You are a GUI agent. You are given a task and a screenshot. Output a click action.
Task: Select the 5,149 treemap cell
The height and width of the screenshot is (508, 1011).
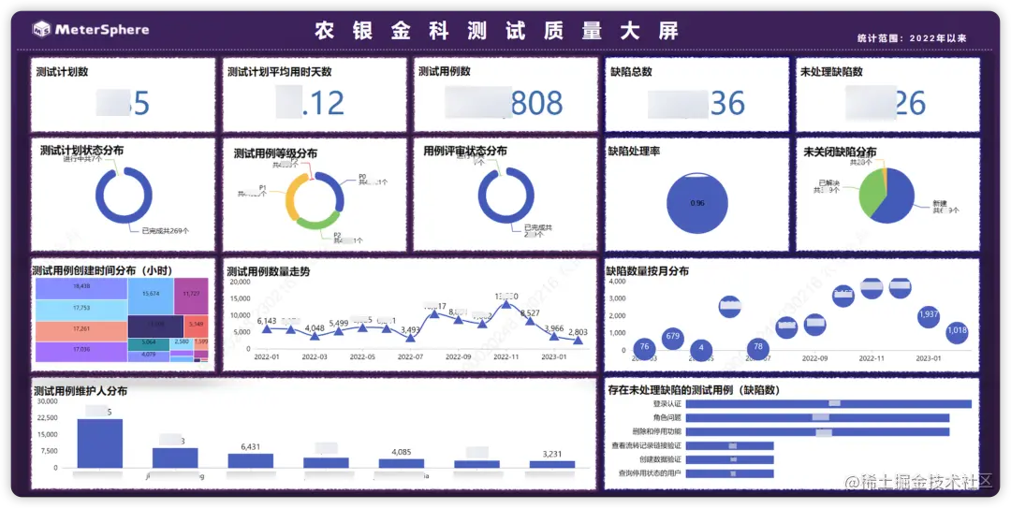[x=197, y=326]
